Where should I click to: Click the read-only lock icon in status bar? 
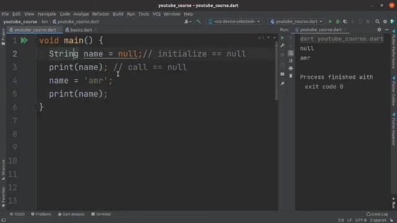391,221
